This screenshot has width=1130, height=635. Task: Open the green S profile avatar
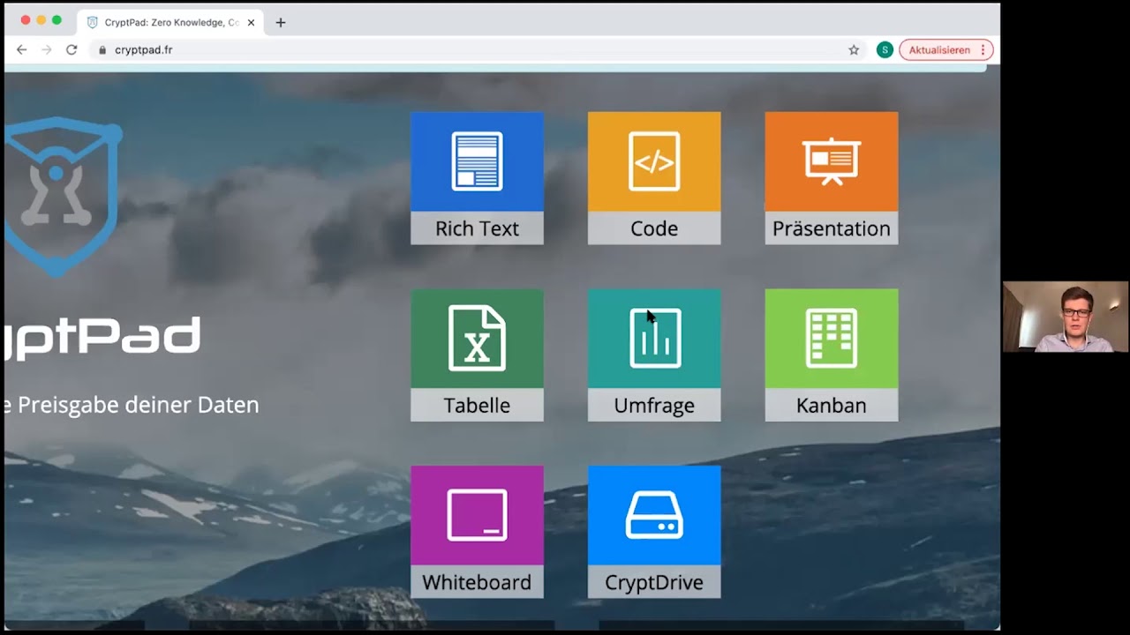click(x=885, y=50)
